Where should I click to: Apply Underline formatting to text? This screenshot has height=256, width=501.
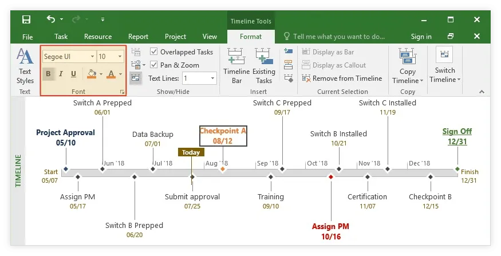[x=73, y=74]
